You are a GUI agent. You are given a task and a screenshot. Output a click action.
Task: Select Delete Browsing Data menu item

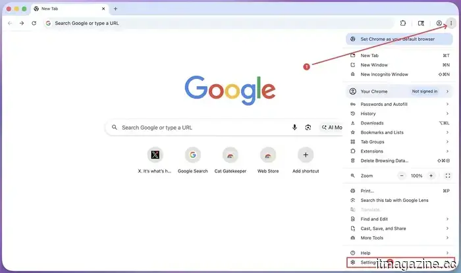[399, 161]
